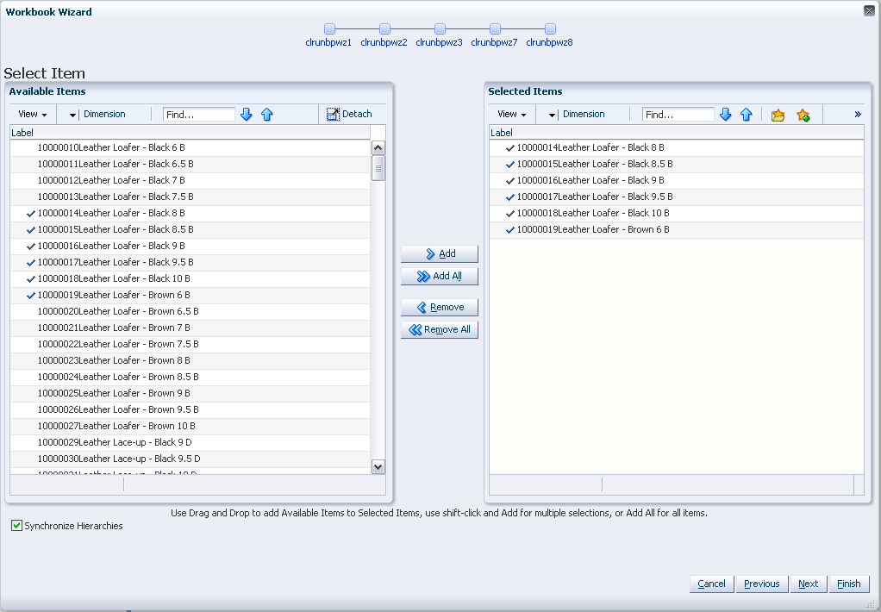The width and height of the screenshot is (881, 612).
Task: Select checked available item 10000019Leather Loafer - Brown 6 B
Action: pos(190,295)
